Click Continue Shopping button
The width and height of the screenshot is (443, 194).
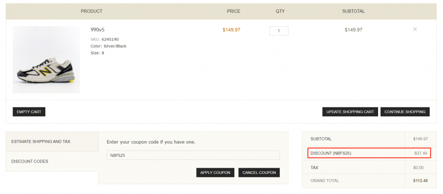[405, 112]
